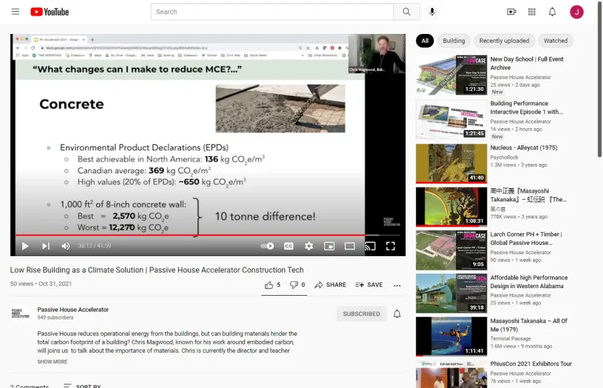
Task: Toggle the autoplay switch
Action: pyautogui.click(x=267, y=246)
